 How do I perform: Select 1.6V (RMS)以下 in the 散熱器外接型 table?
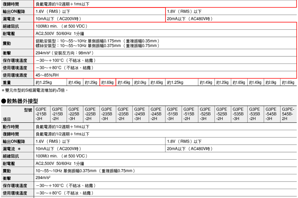click(53, 141)
